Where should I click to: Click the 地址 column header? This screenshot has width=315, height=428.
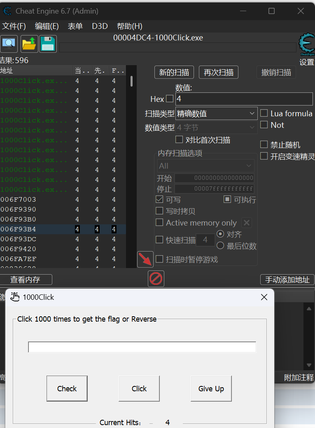pyautogui.click(x=36, y=71)
